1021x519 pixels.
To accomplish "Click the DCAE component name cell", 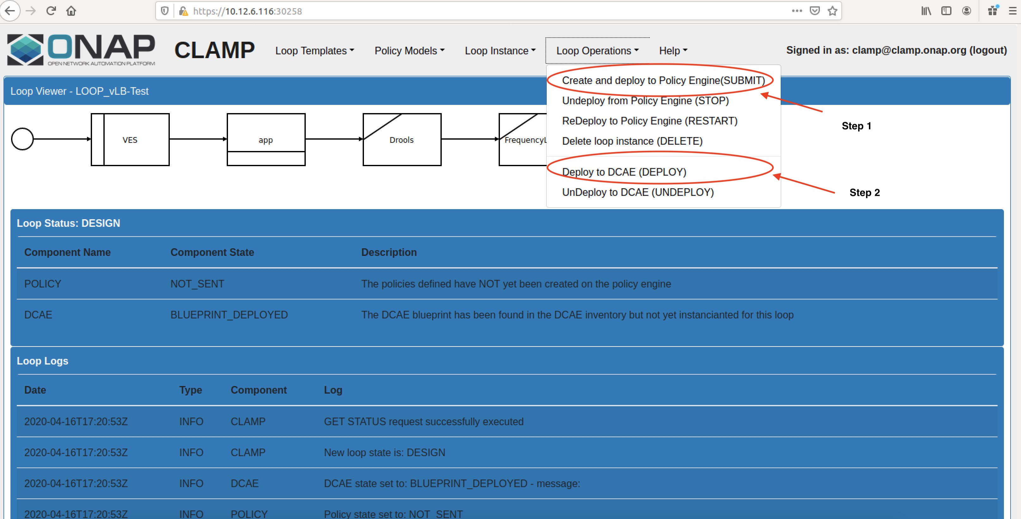I will [x=38, y=315].
